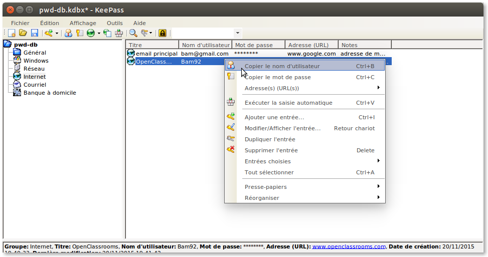The image size is (488, 257).
Task: Open www.openclassrooms.com link in status pane
Action: tap(349, 246)
